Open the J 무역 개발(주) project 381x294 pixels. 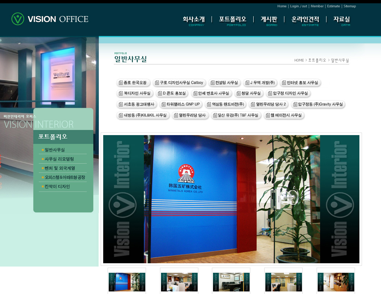260,83
